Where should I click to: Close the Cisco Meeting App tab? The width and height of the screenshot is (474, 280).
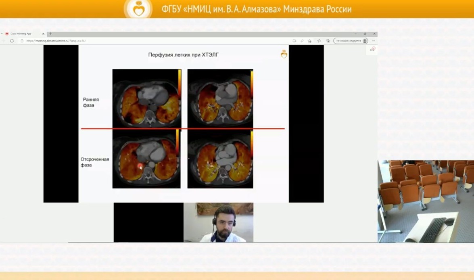(44, 34)
